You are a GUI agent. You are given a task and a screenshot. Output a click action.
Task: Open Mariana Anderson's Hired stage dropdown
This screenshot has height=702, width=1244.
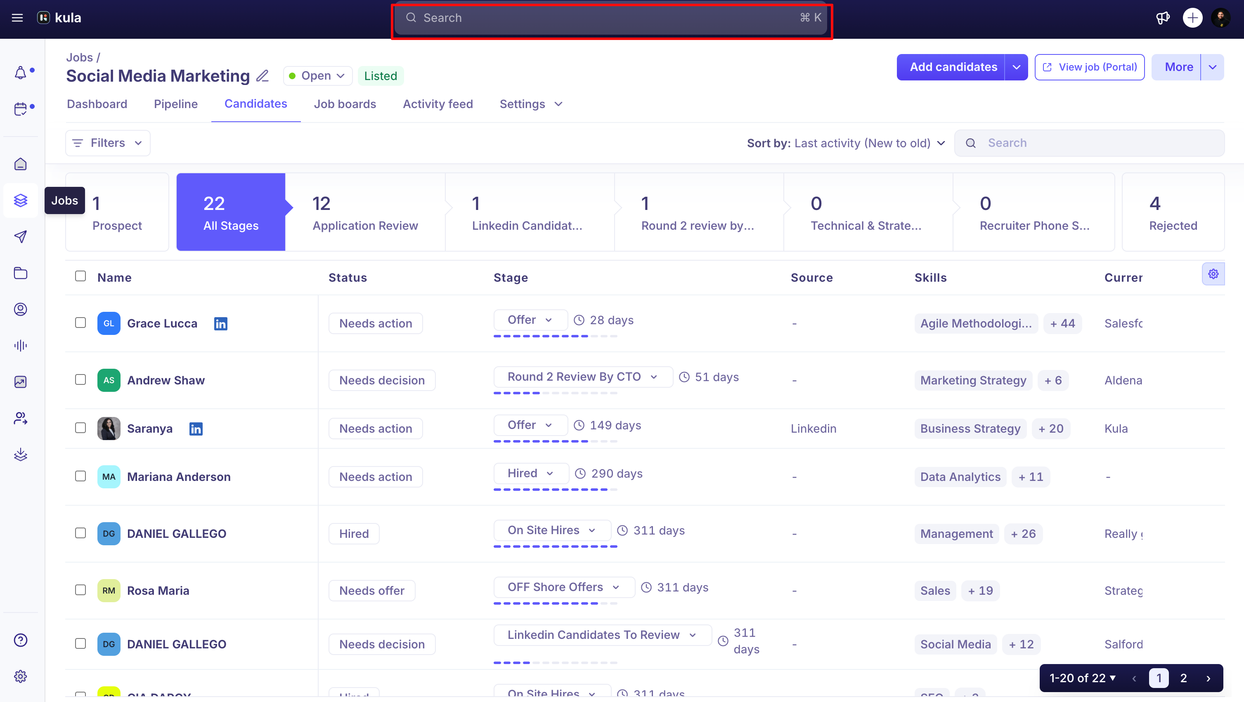point(531,473)
